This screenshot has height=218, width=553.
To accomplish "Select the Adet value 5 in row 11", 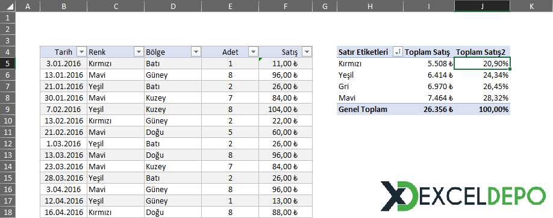I will point(230,132).
